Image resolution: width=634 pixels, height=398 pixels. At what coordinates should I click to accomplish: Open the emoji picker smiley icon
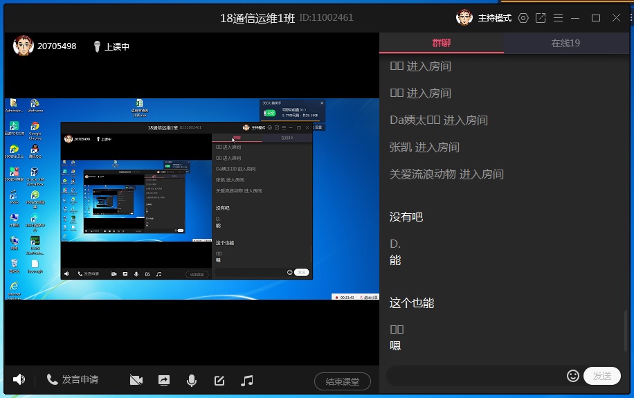[x=572, y=376]
